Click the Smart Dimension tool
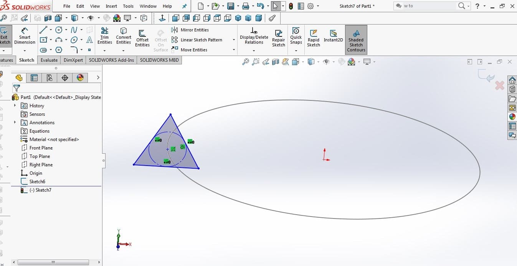The image size is (517, 266). click(25, 36)
